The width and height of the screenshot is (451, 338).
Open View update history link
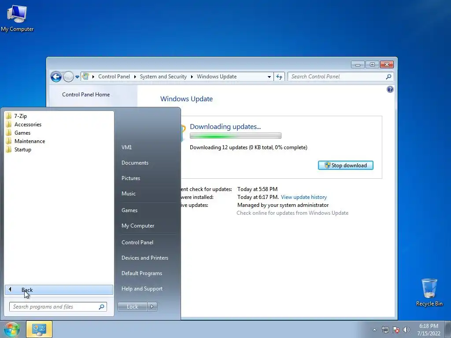click(x=304, y=197)
